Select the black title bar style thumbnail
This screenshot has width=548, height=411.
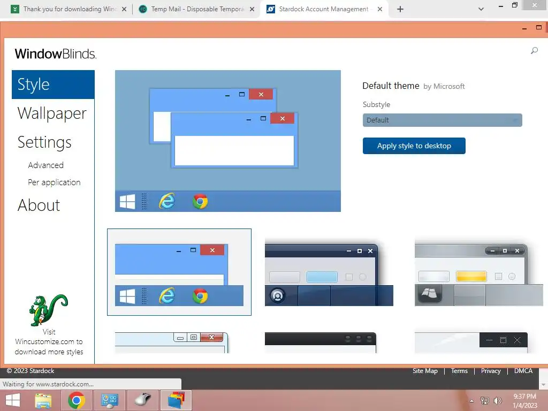tap(321, 342)
